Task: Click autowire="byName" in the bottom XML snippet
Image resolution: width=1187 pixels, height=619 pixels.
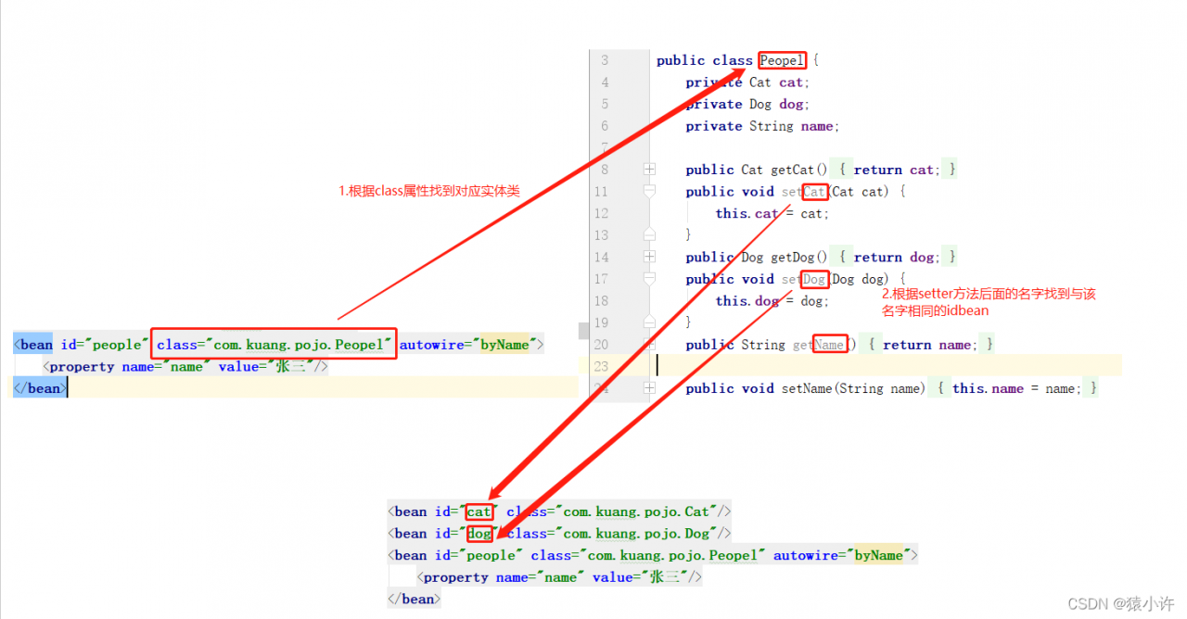Action: (x=842, y=555)
